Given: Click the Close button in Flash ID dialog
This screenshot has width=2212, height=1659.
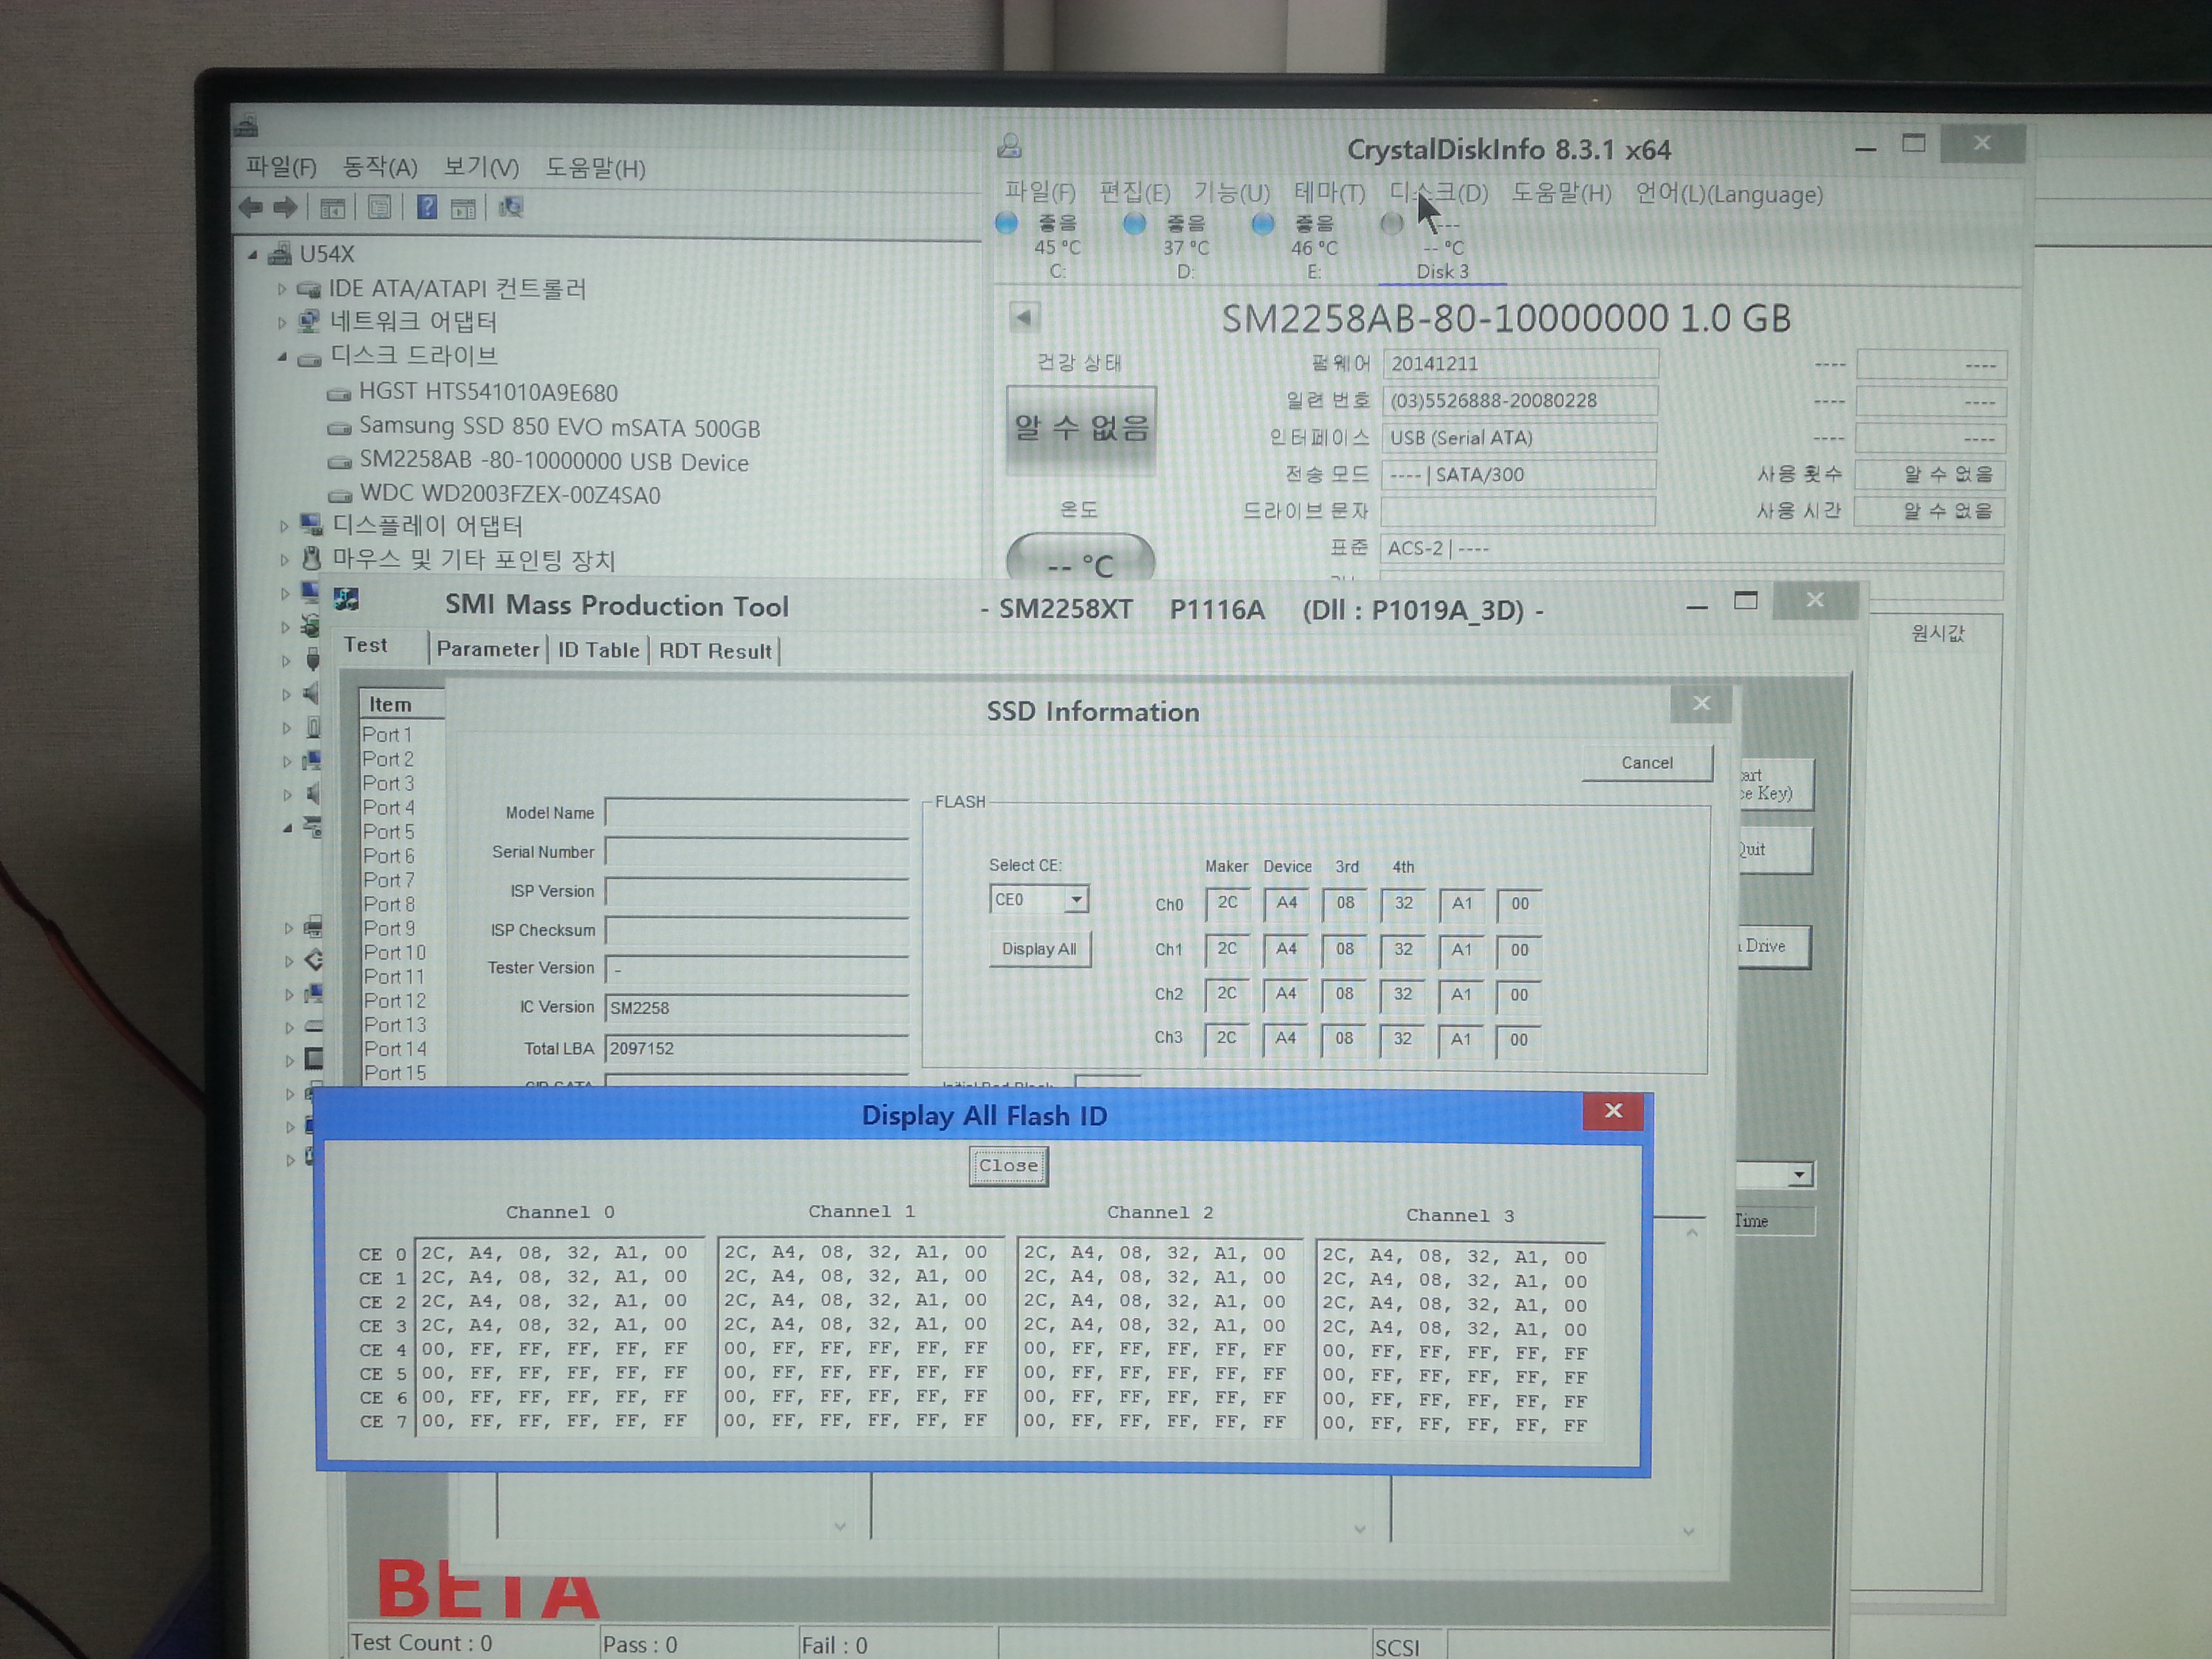Looking at the screenshot, I should [x=1008, y=1166].
